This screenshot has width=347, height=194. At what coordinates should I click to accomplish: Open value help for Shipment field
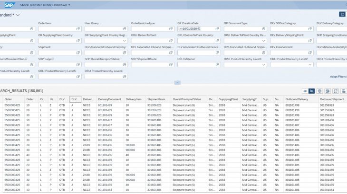(77, 53)
